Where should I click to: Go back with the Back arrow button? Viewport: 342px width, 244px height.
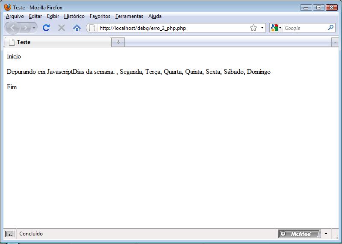[12, 28]
